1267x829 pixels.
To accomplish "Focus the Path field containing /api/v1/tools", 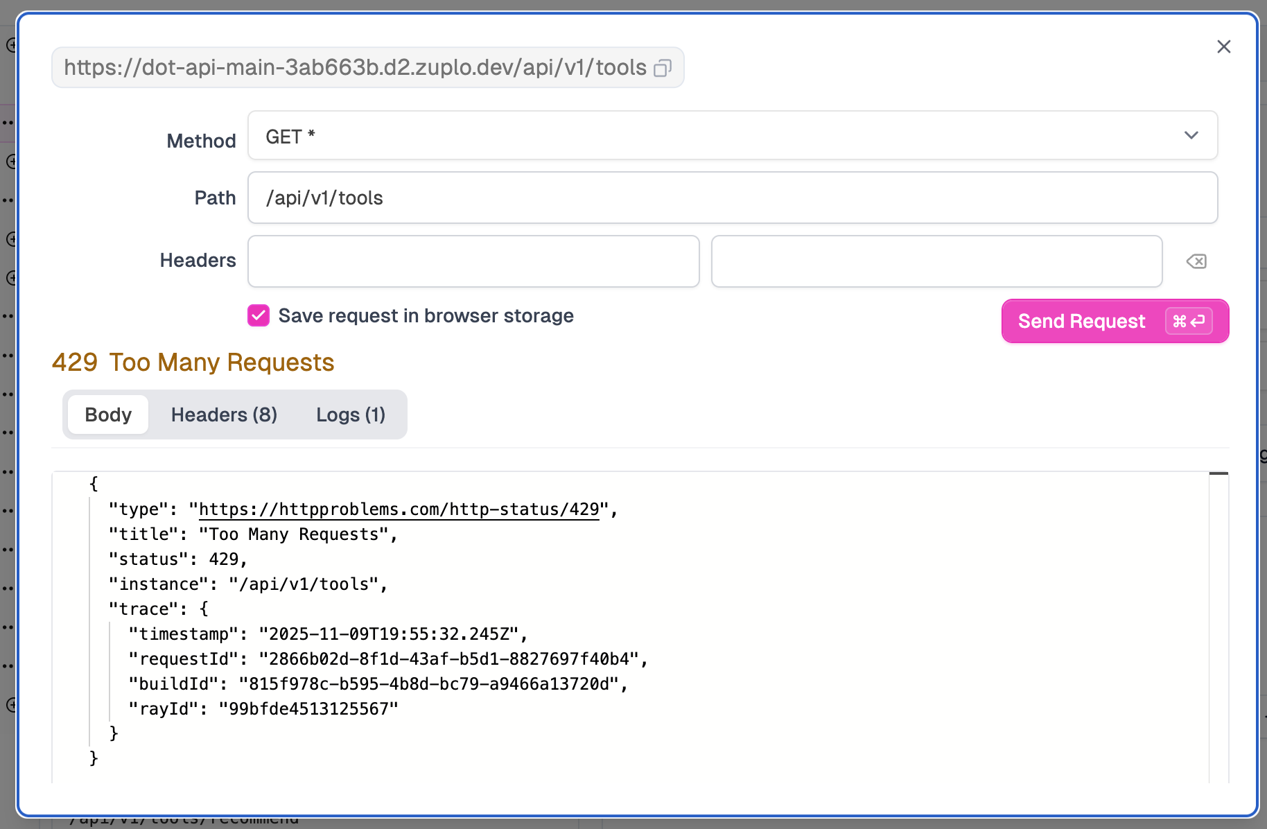I will pos(732,198).
